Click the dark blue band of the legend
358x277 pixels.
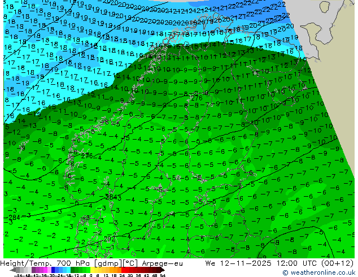pyautogui.click(x=53, y=270)
